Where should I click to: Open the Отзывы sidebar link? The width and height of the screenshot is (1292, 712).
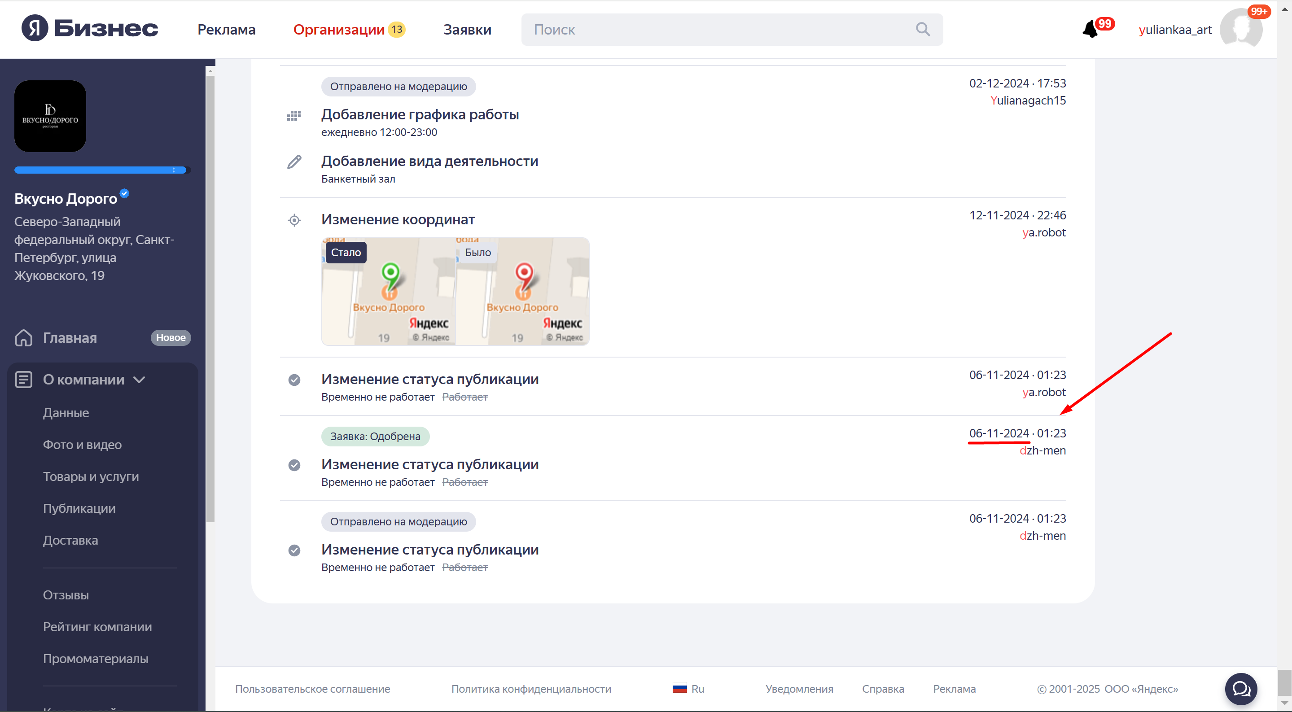(66, 595)
